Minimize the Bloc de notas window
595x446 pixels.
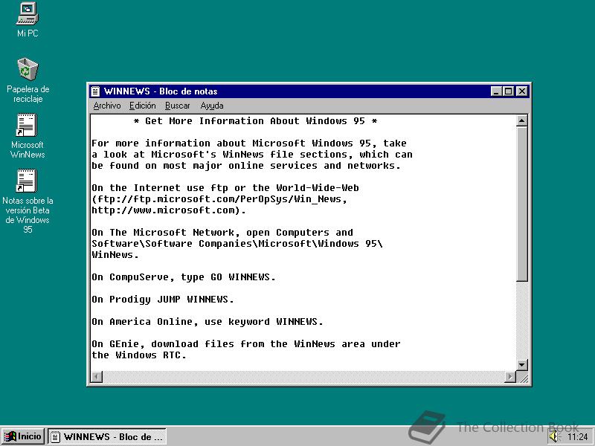(496, 91)
